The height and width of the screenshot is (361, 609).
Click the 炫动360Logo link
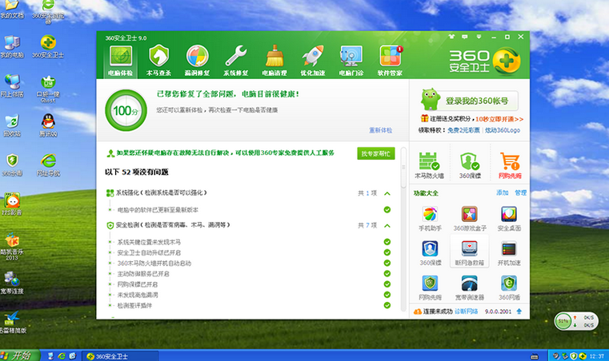(503, 130)
